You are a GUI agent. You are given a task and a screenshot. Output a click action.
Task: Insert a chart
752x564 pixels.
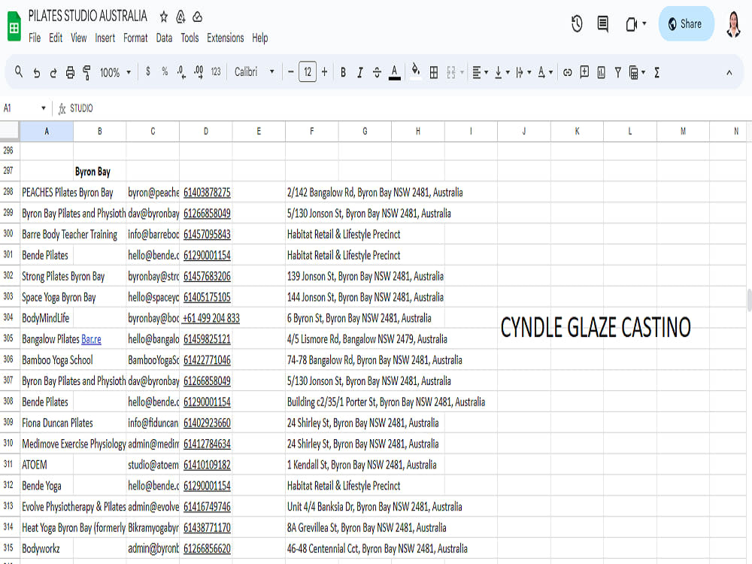pos(601,72)
